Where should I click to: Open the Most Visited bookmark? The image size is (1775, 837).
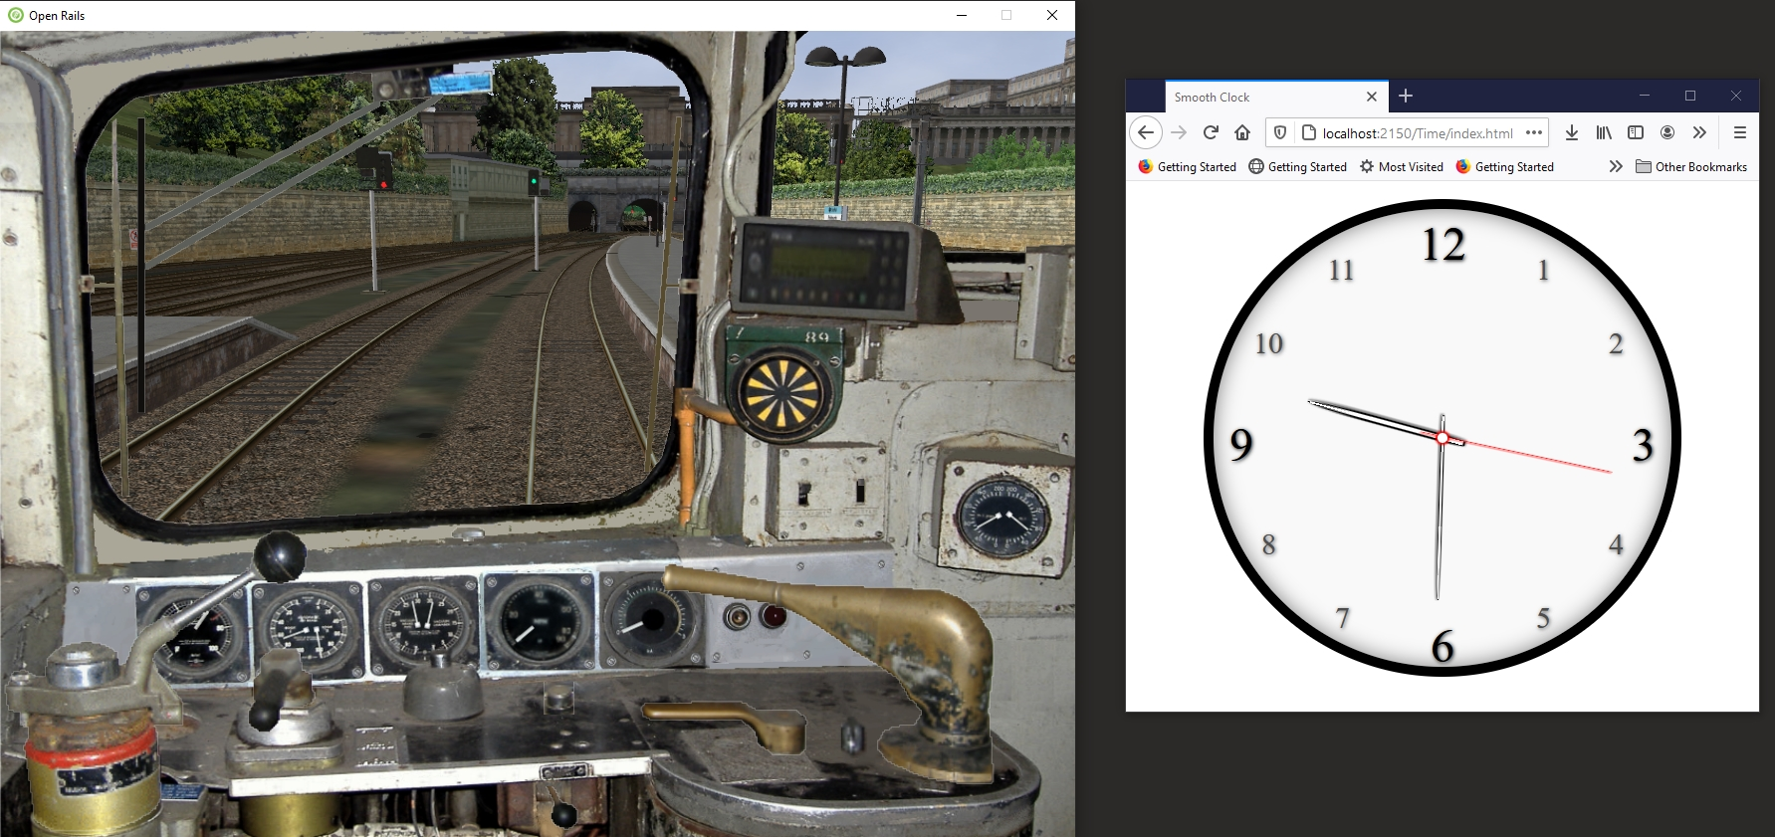[1402, 166]
